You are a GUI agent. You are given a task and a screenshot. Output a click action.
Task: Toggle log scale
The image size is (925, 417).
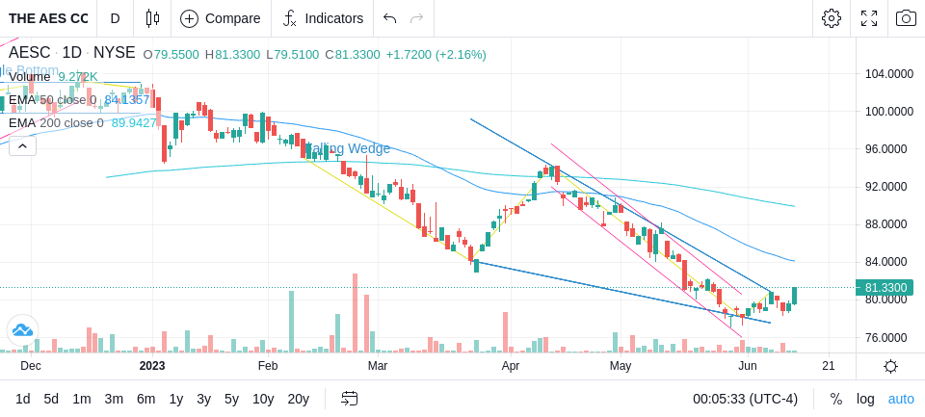865,400
